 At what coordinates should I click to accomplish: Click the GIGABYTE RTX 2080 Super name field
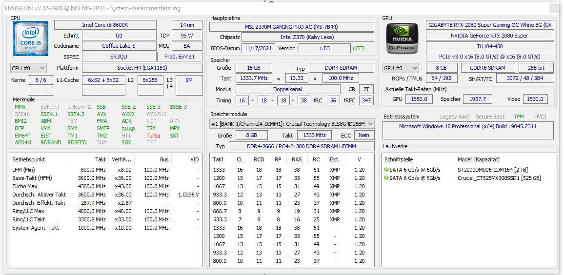(x=490, y=25)
